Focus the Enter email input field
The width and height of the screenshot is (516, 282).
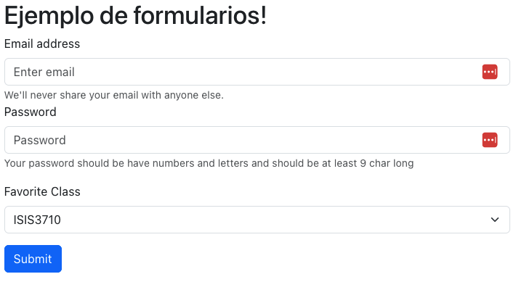(257, 72)
